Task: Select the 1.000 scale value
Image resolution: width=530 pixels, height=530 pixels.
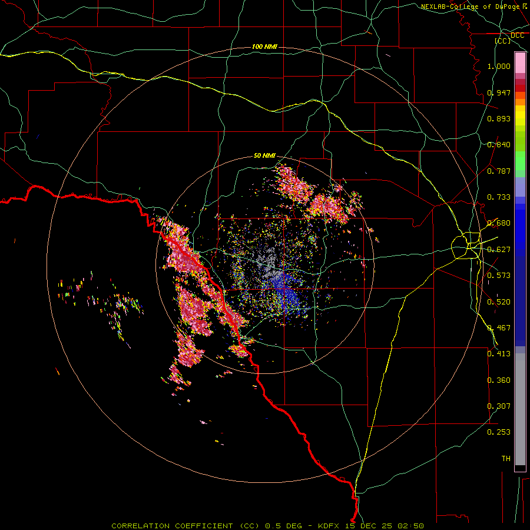Action: [x=499, y=66]
